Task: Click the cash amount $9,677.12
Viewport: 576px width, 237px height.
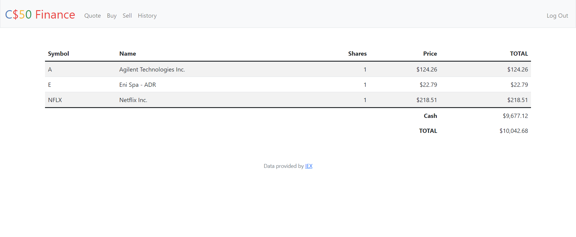Action: [515, 116]
